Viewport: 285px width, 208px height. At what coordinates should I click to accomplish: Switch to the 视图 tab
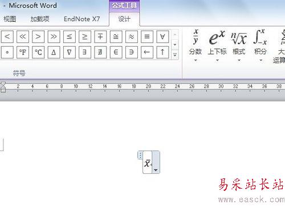point(10,19)
